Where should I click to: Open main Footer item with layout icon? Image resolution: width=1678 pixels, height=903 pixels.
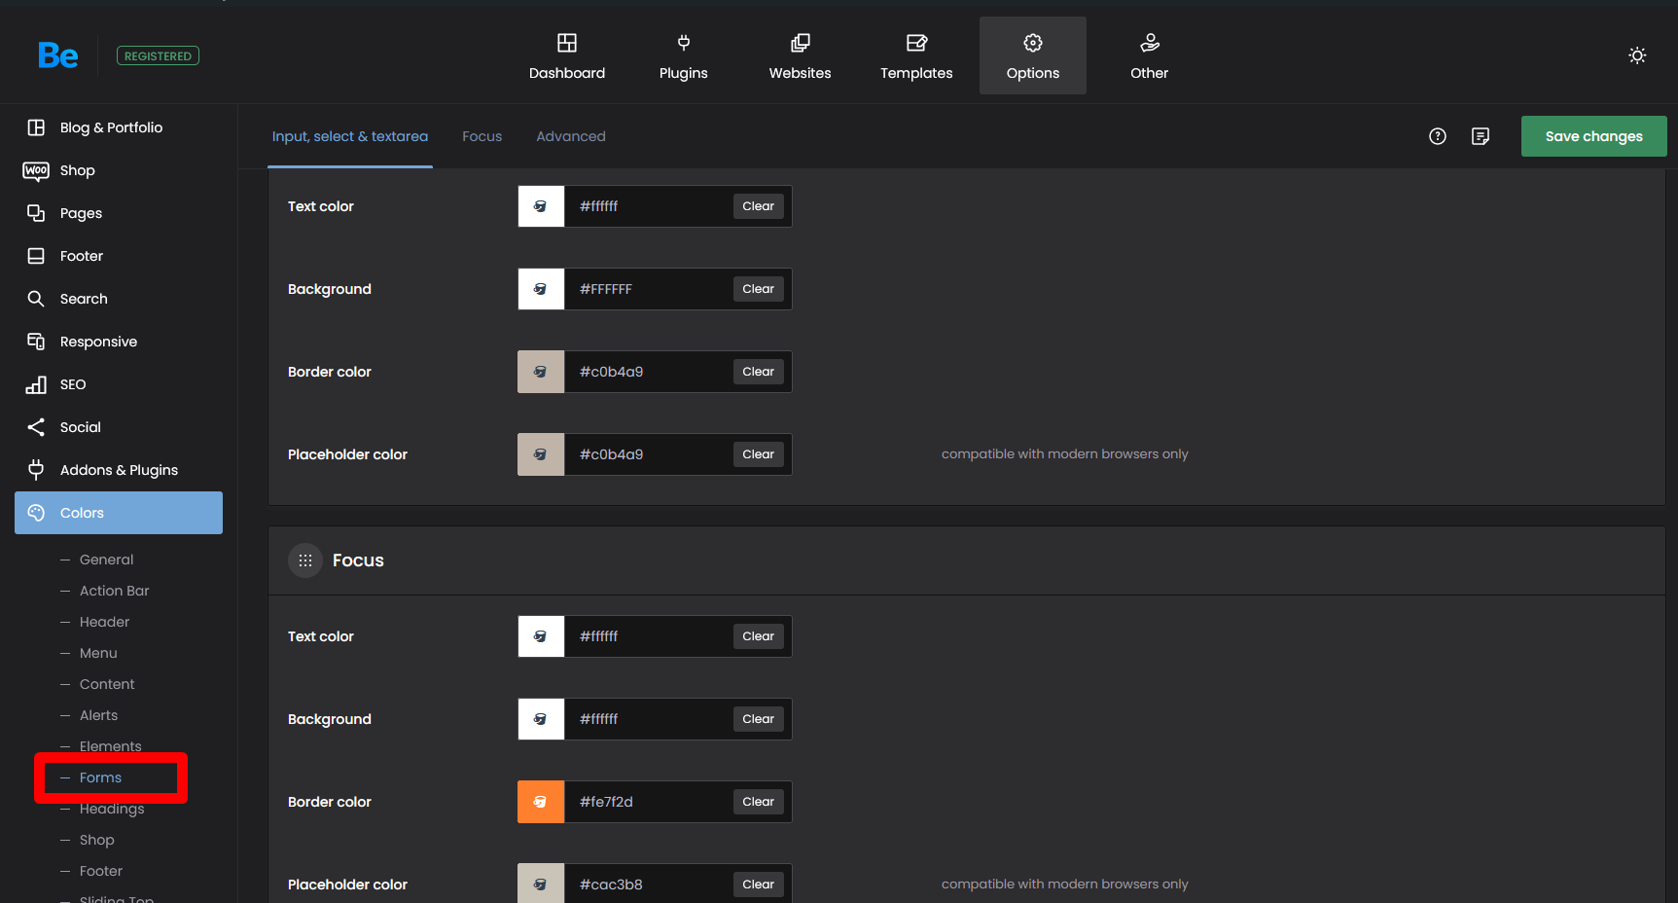119,256
